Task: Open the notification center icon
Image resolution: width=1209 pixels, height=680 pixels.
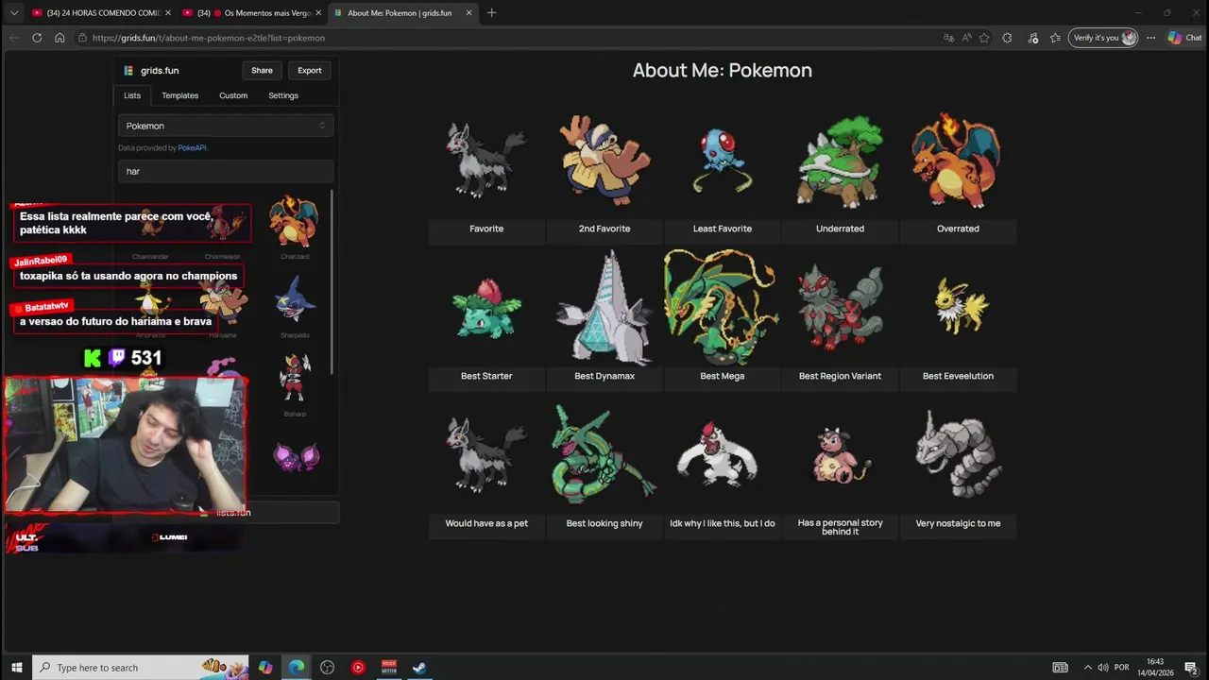Action: (x=1191, y=668)
